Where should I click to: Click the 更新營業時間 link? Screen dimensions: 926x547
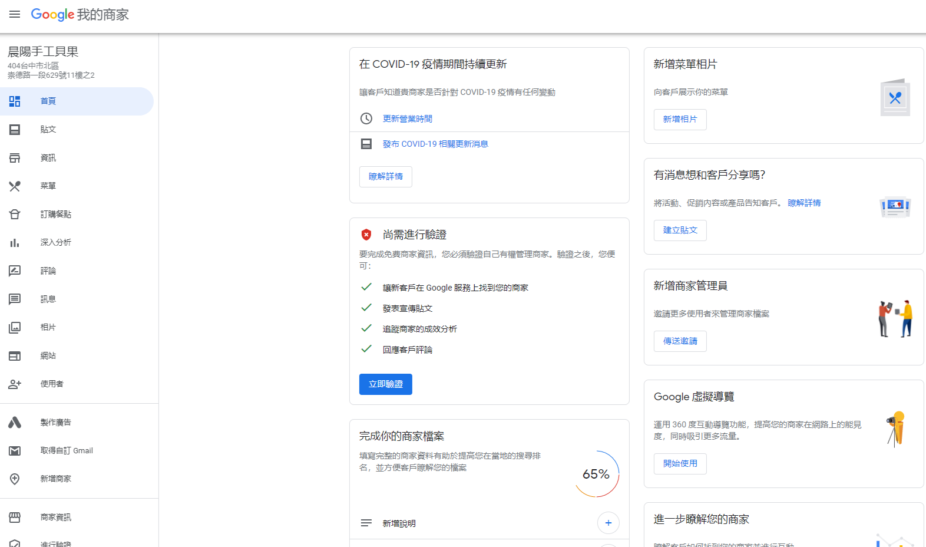(408, 118)
